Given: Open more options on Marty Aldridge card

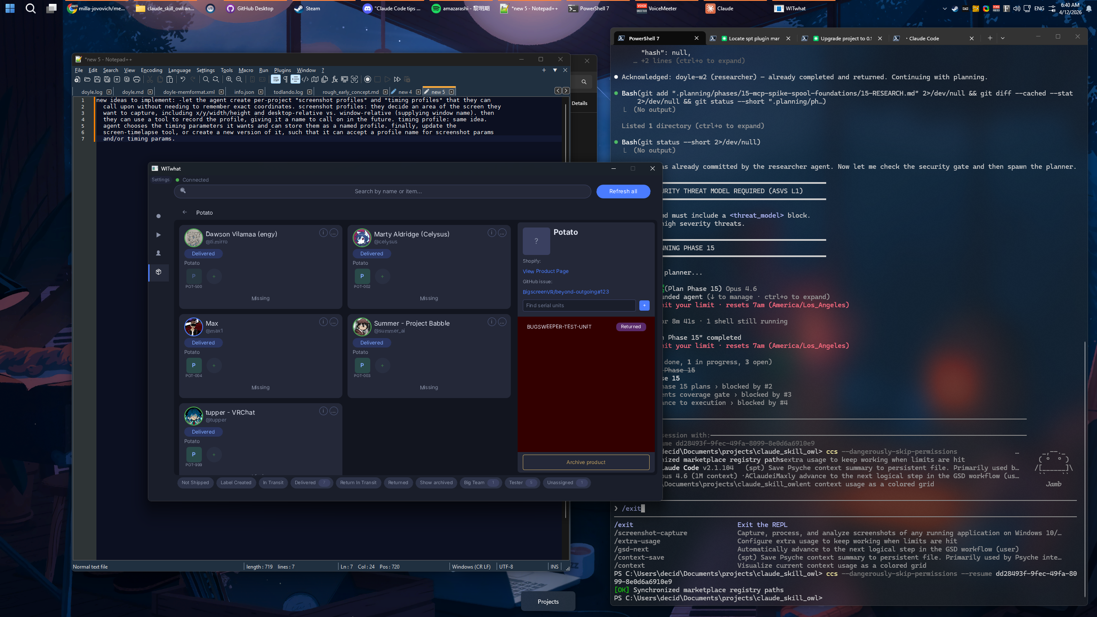Looking at the screenshot, I should (502, 233).
